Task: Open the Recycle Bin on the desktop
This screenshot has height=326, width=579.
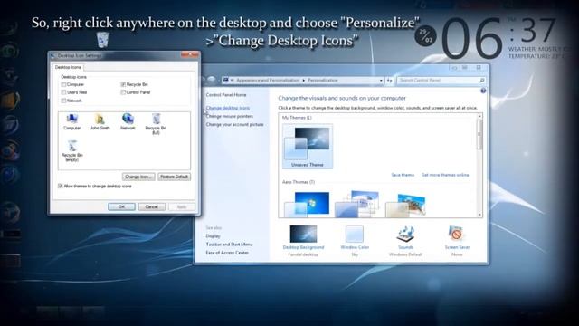Action: point(103,40)
